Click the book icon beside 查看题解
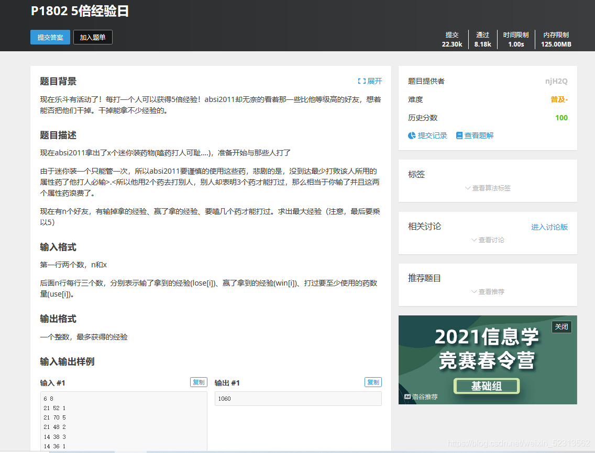595x453 pixels. tap(459, 135)
